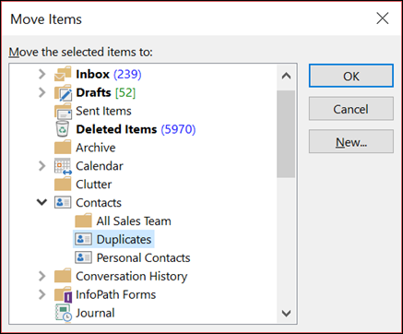The width and height of the screenshot is (403, 334).
Task: Click the Archive folder icon
Action: click(x=63, y=148)
